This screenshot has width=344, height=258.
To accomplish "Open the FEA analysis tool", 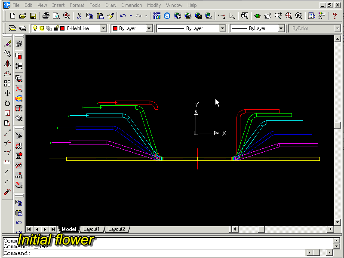I will point(19,98).
